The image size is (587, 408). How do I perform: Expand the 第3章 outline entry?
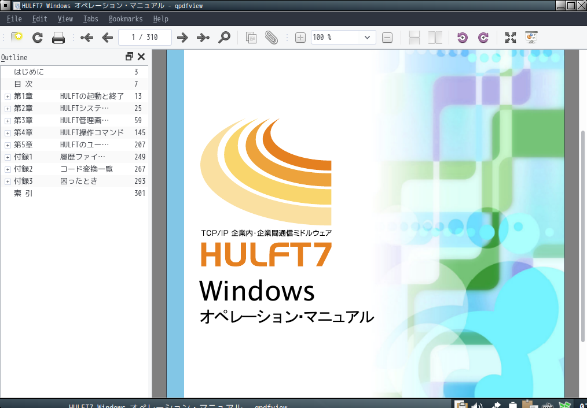click(x=8, y=121)
